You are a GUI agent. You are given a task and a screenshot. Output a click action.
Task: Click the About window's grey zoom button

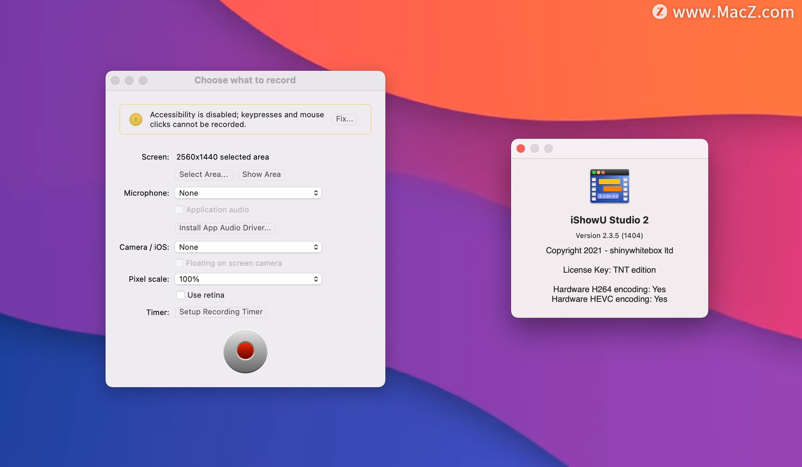coord(548,149)
